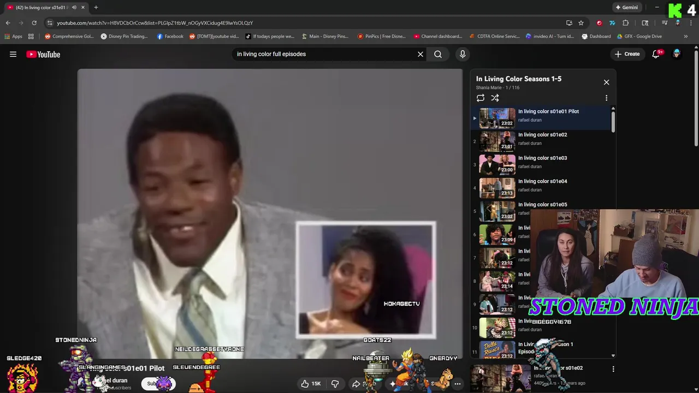
Task: Start voice search with microphone
Action: pyautogui.click(x=463, y=54)
